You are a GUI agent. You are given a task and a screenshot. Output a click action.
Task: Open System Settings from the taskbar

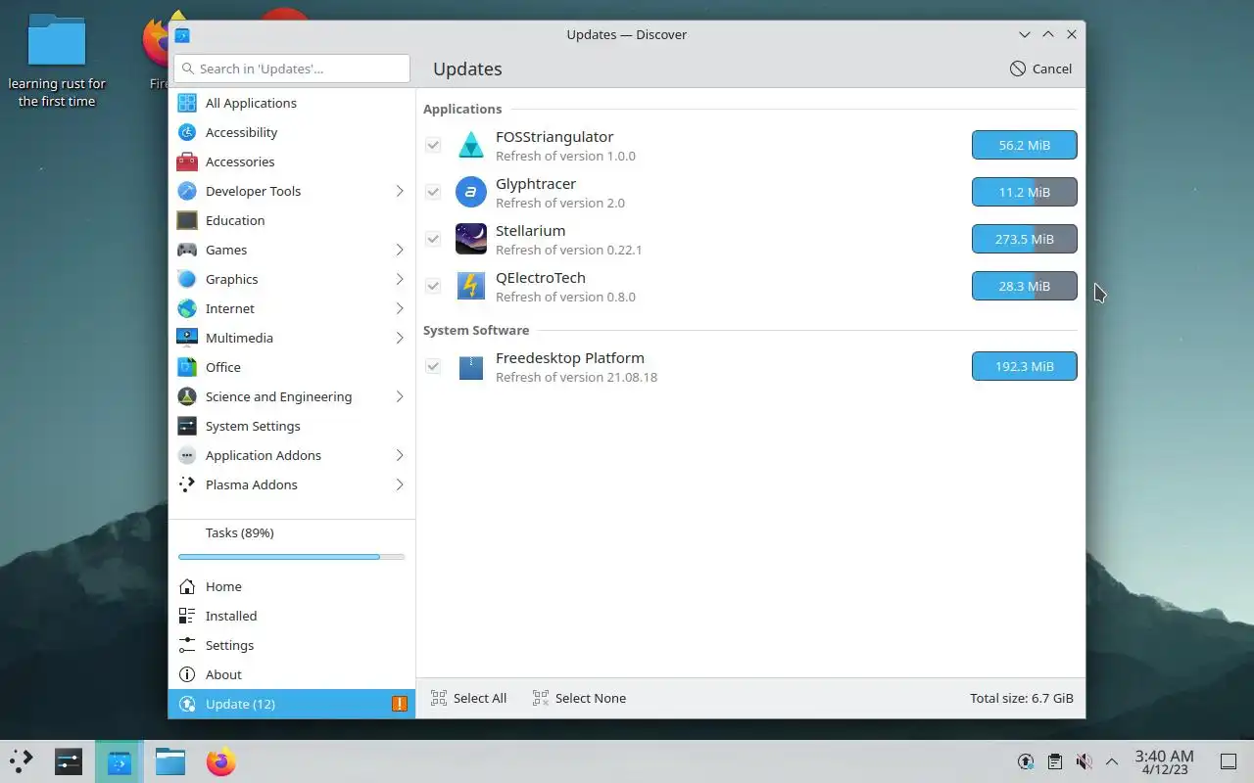pyautogui.click(x=69, y=761)
